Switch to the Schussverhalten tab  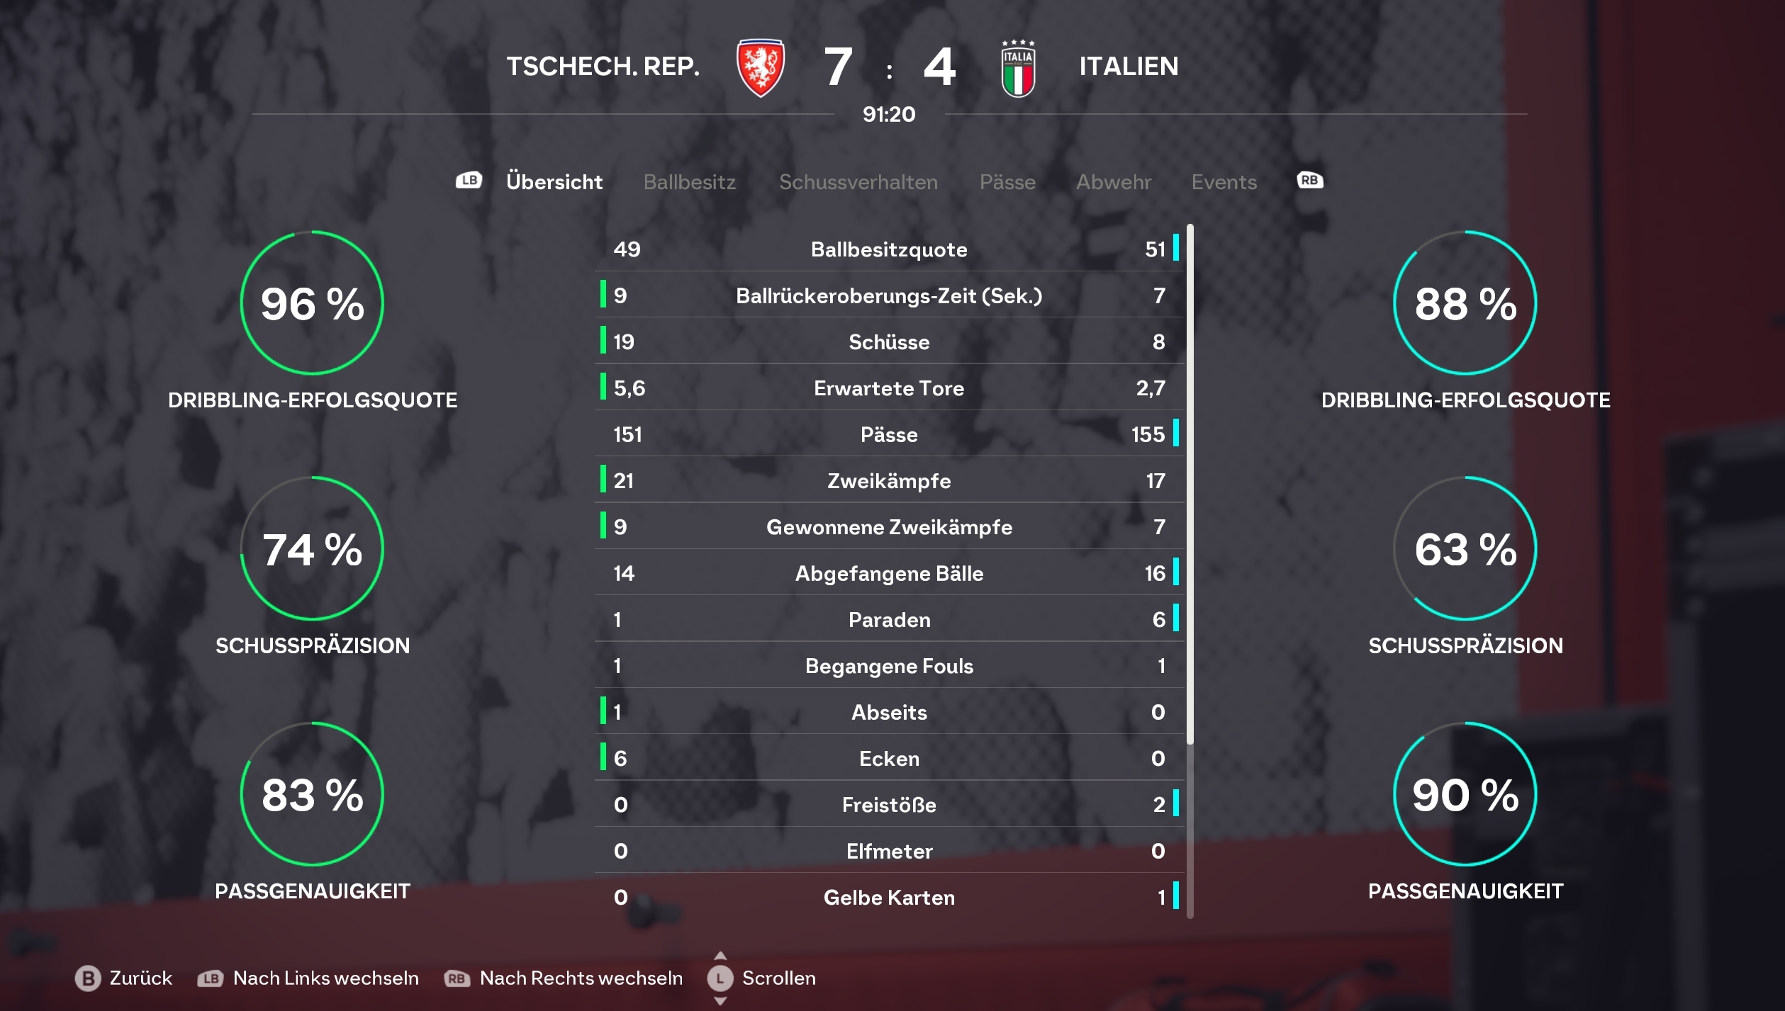click(x=858, y=182)
